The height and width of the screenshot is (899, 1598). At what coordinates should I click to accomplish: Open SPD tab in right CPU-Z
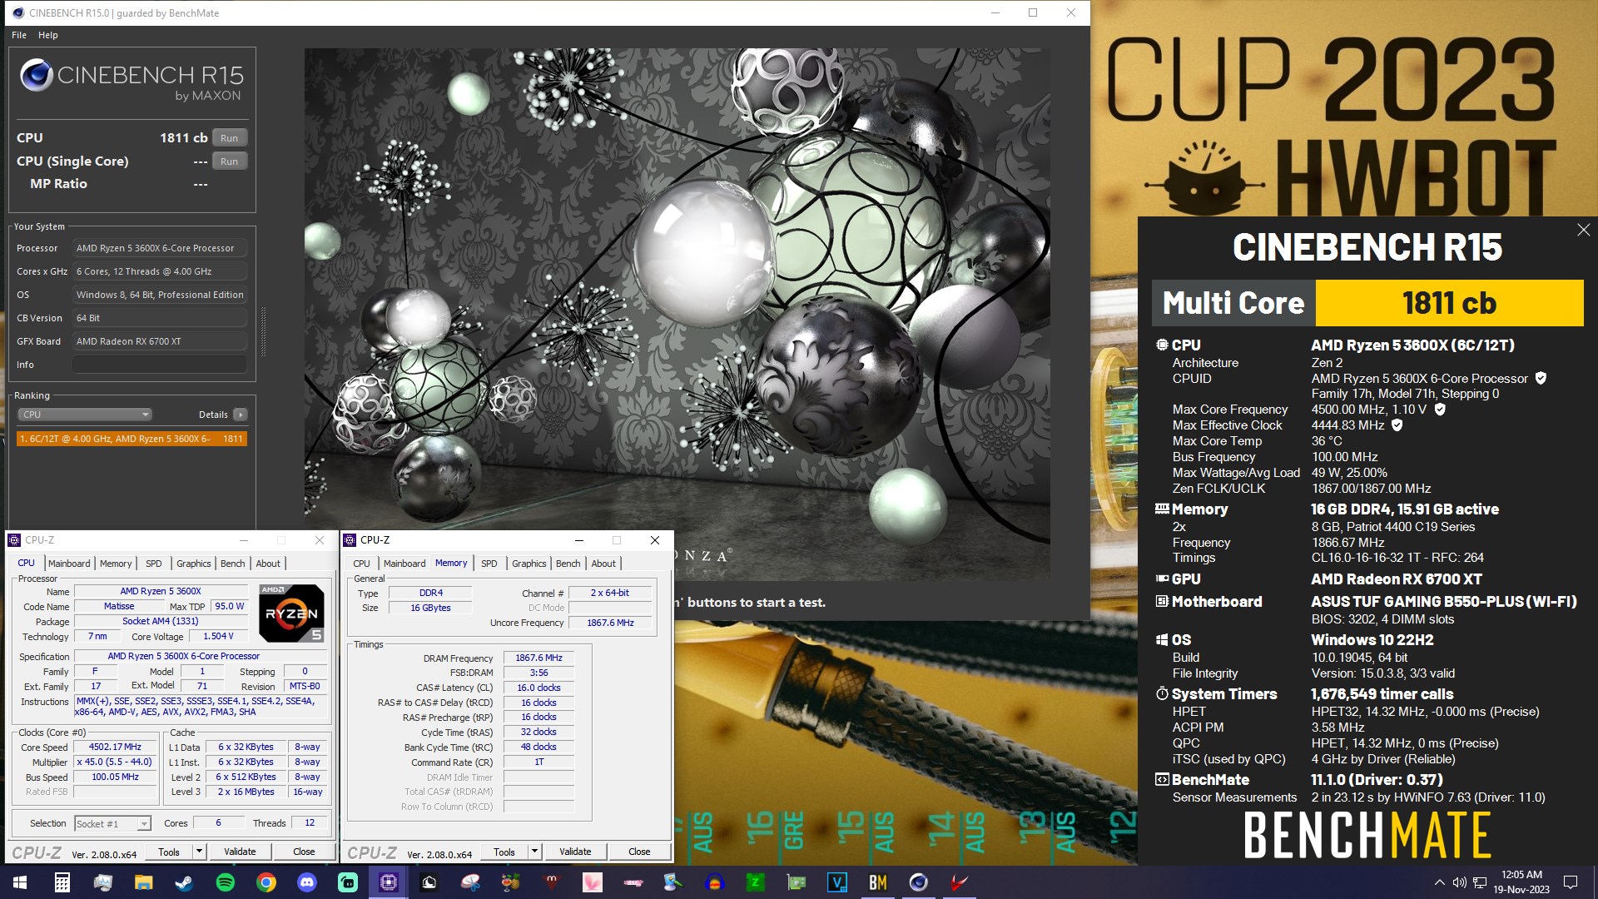(489, 564)
